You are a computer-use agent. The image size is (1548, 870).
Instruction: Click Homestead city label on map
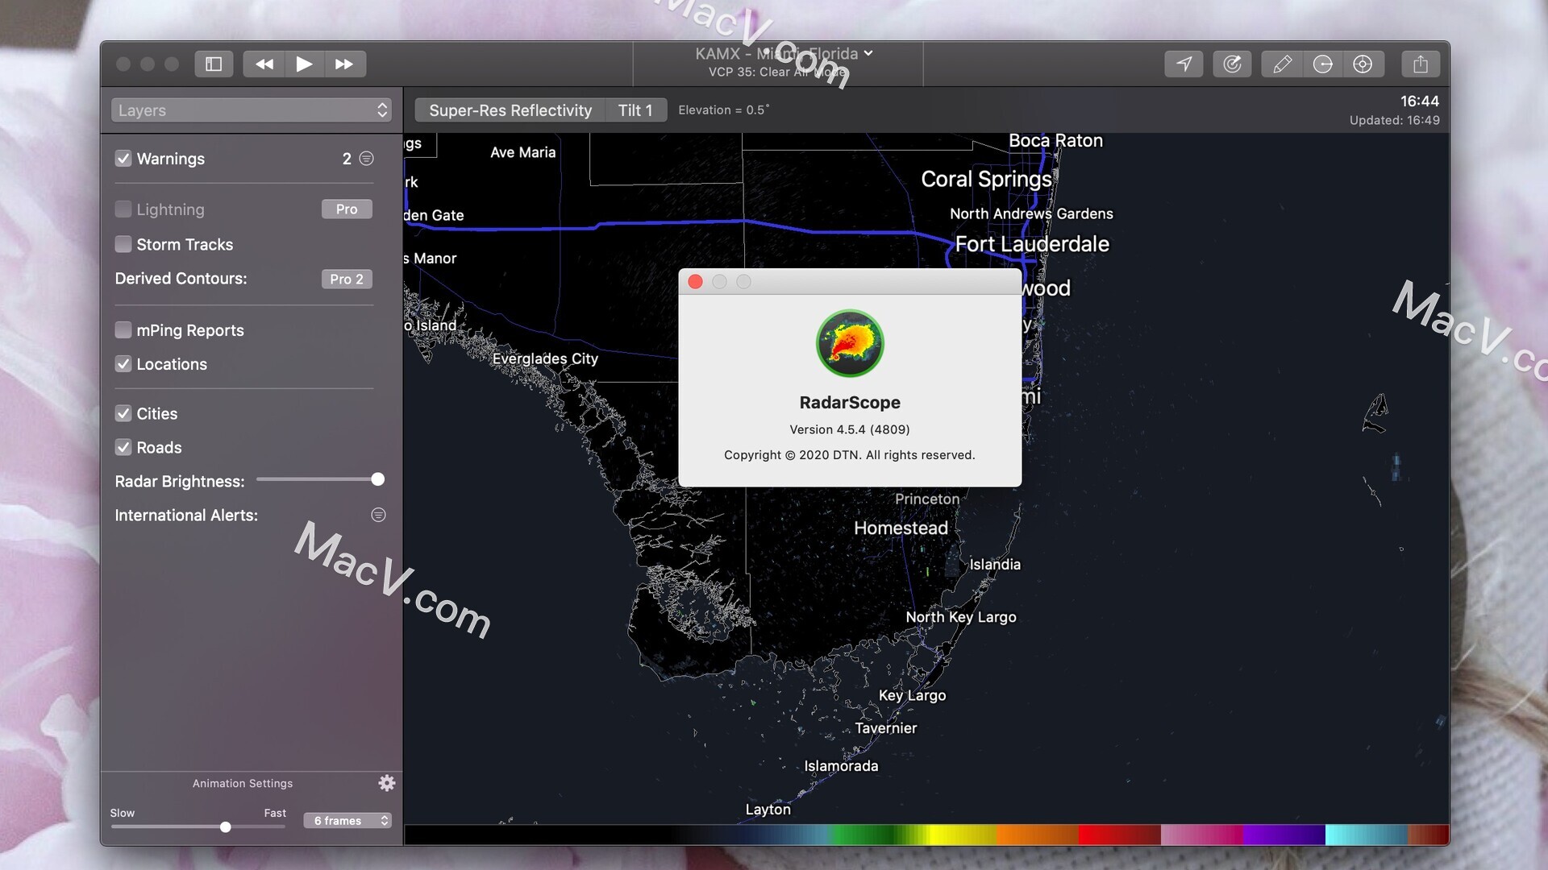[x=901, y=528]
